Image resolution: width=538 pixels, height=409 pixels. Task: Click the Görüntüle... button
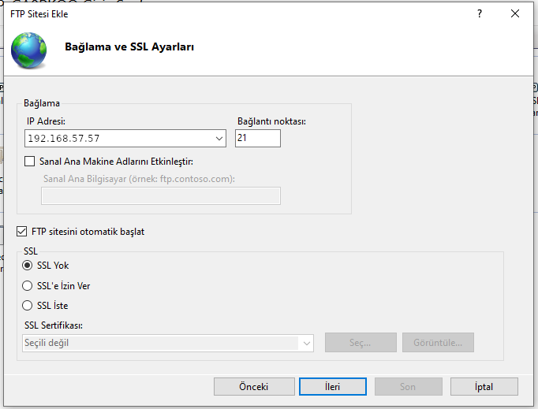438,342
